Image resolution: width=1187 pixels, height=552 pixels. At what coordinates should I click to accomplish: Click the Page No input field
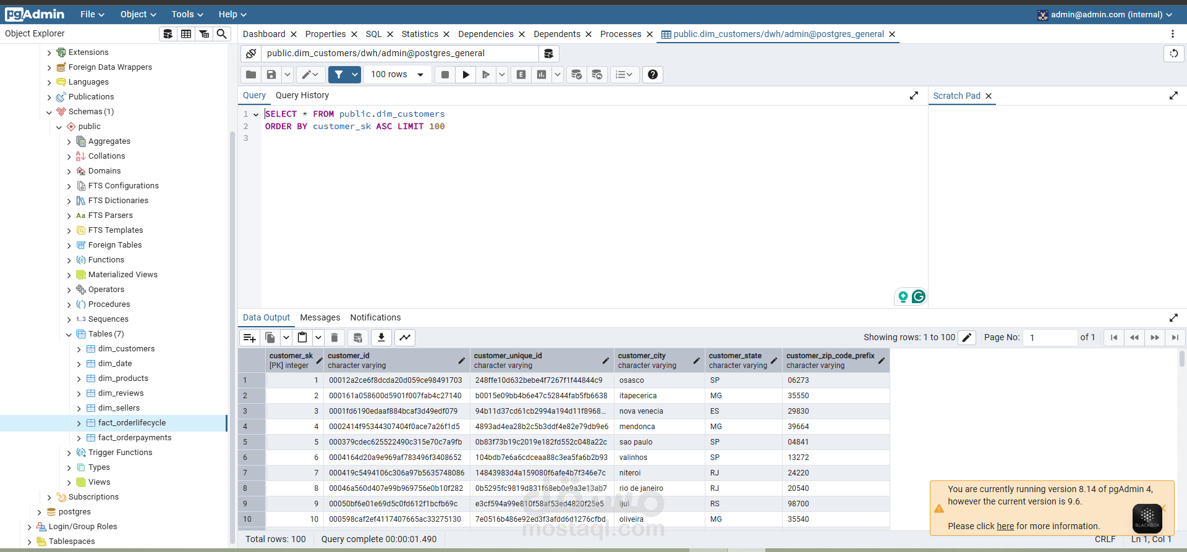pos(1050,338)
